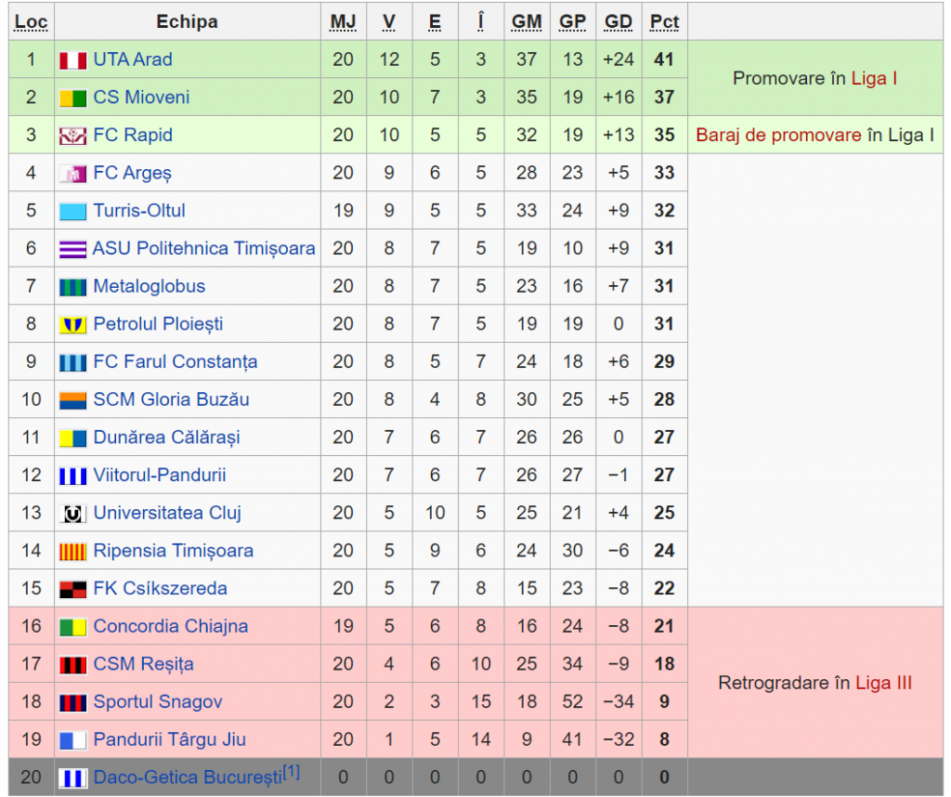Click the MJ column header abbreviation
Viewport: 951px width, 797px height.
[343, 22]
